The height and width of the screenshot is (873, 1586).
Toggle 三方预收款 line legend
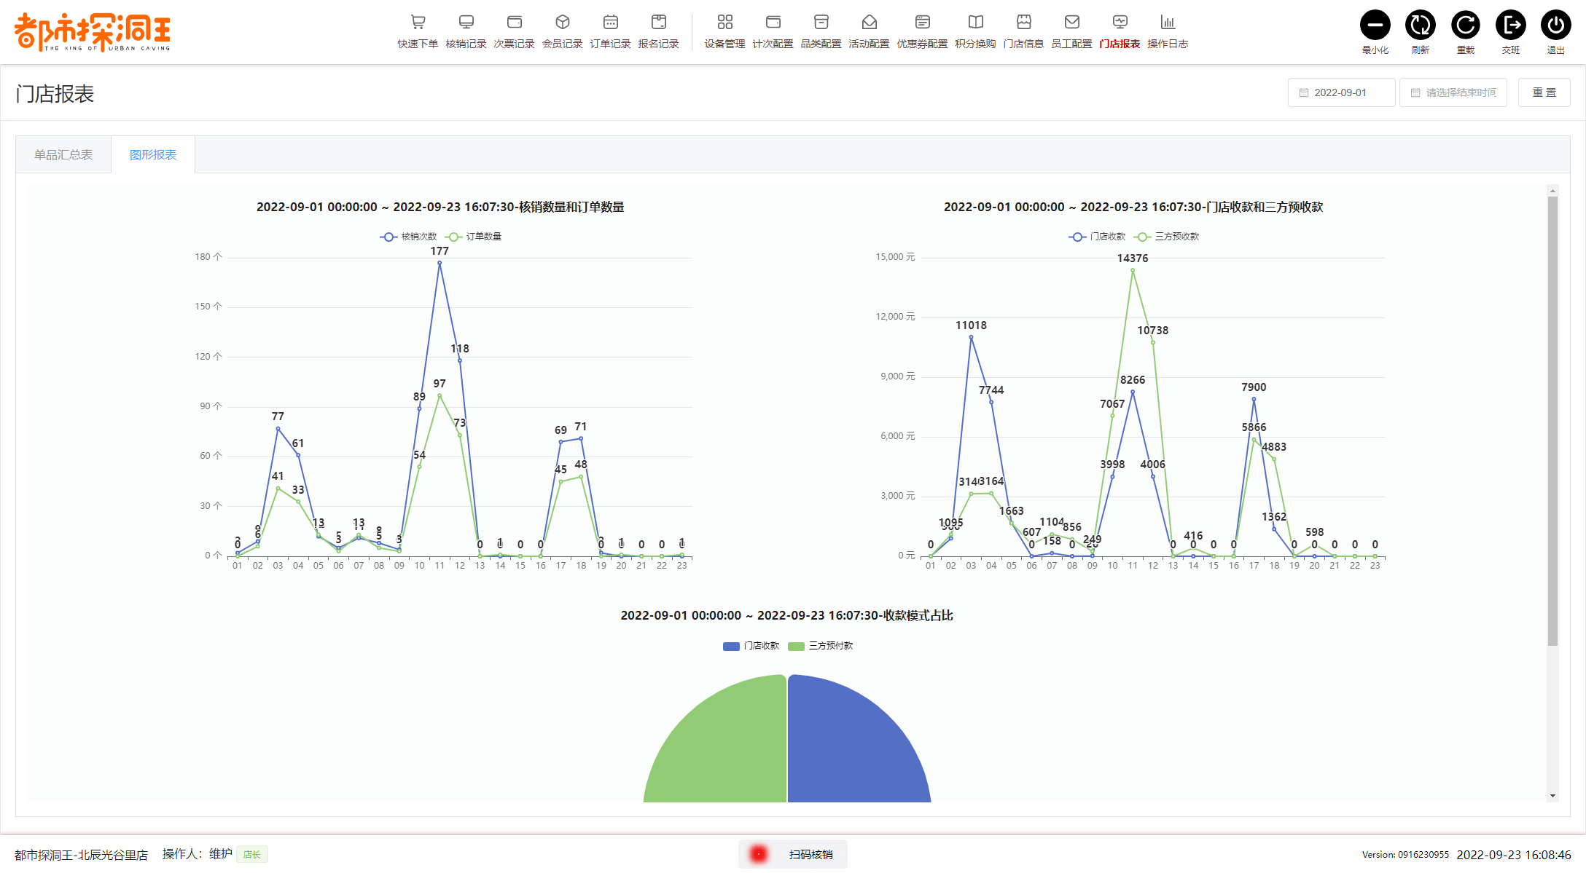point(1167,237)
